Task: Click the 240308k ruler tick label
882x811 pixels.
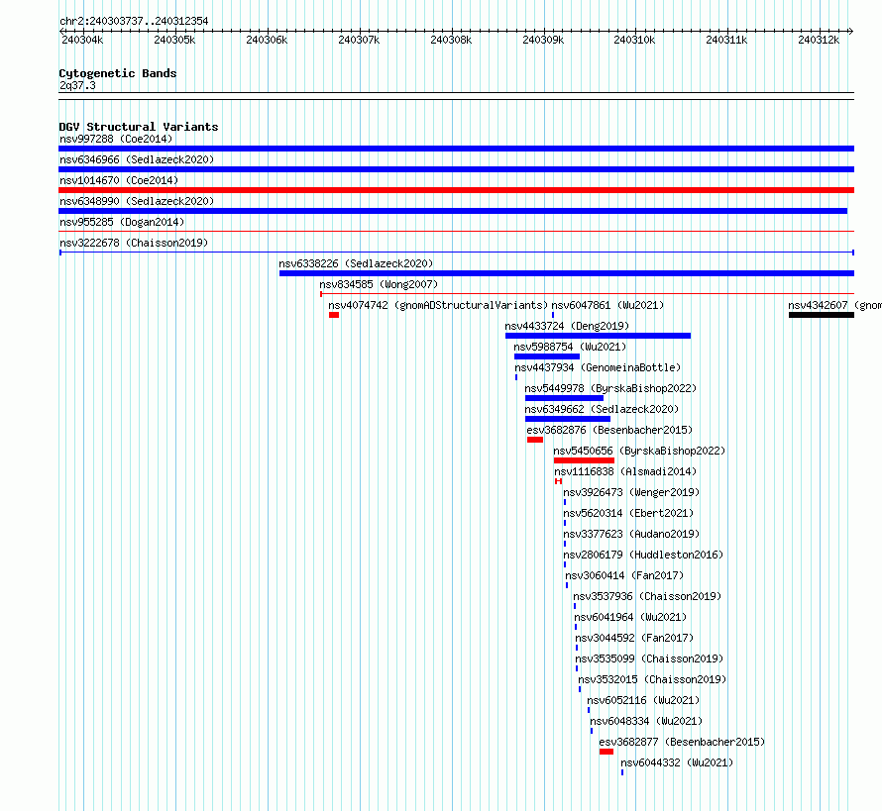Action: [451, 40]
